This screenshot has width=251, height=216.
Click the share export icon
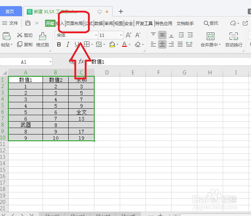click(x=245, y=23)
